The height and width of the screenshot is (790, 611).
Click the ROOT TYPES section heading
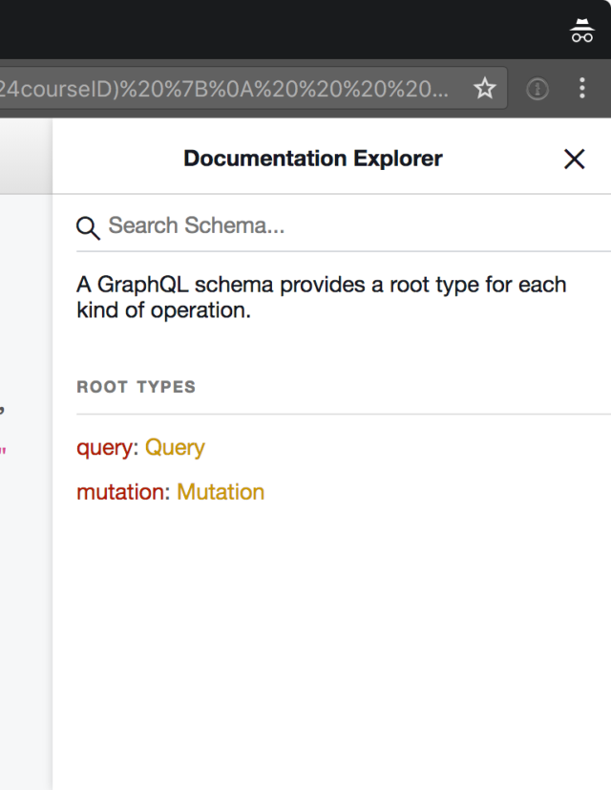click(x=136, y=387)
